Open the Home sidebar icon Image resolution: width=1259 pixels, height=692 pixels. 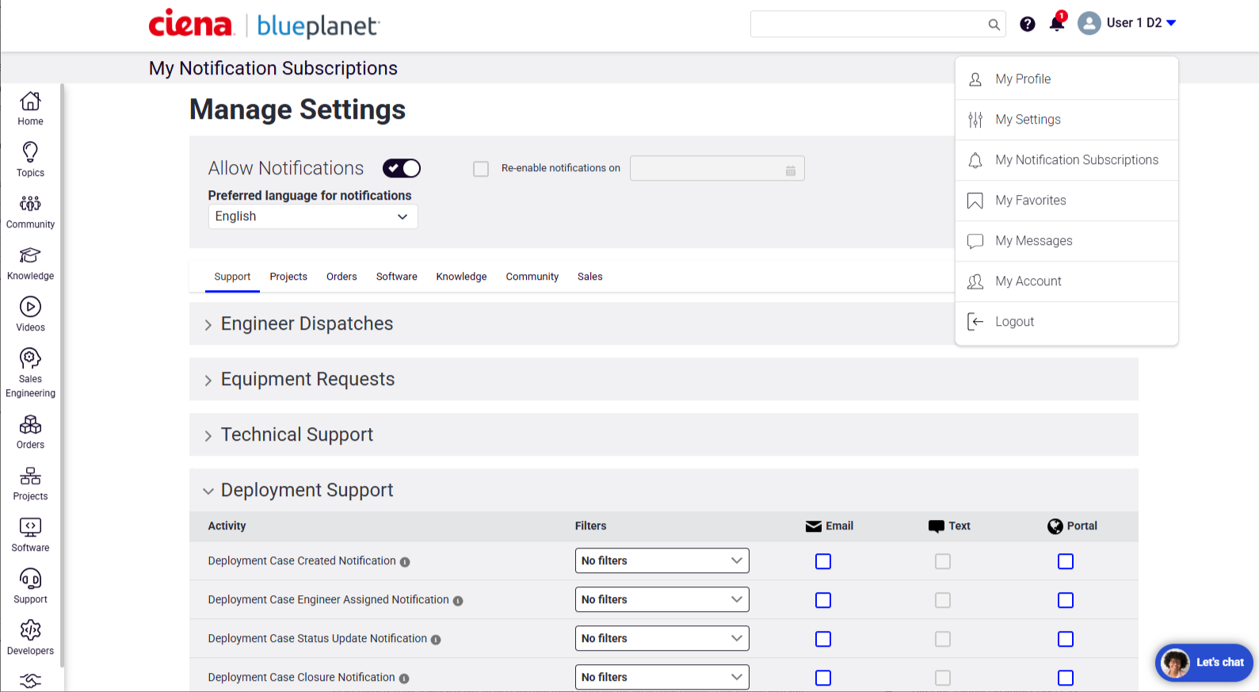click(x=30, y=101)
